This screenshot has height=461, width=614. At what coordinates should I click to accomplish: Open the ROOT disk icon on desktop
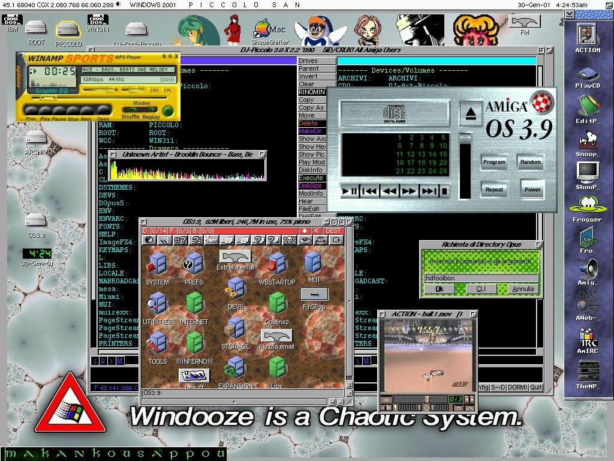[36, 28]
